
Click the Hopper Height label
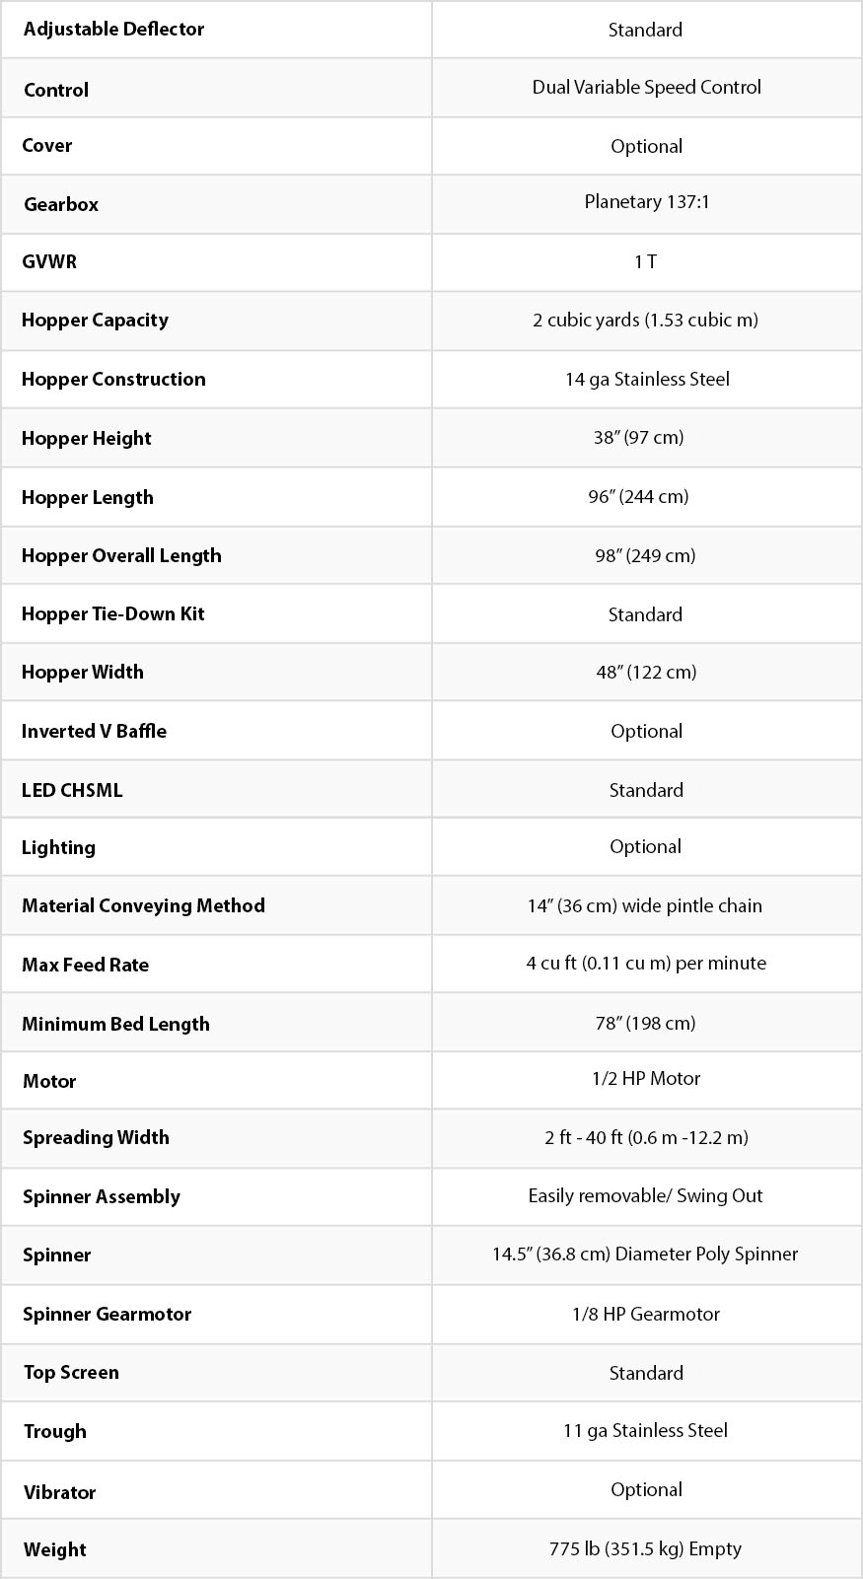point(87,438)
